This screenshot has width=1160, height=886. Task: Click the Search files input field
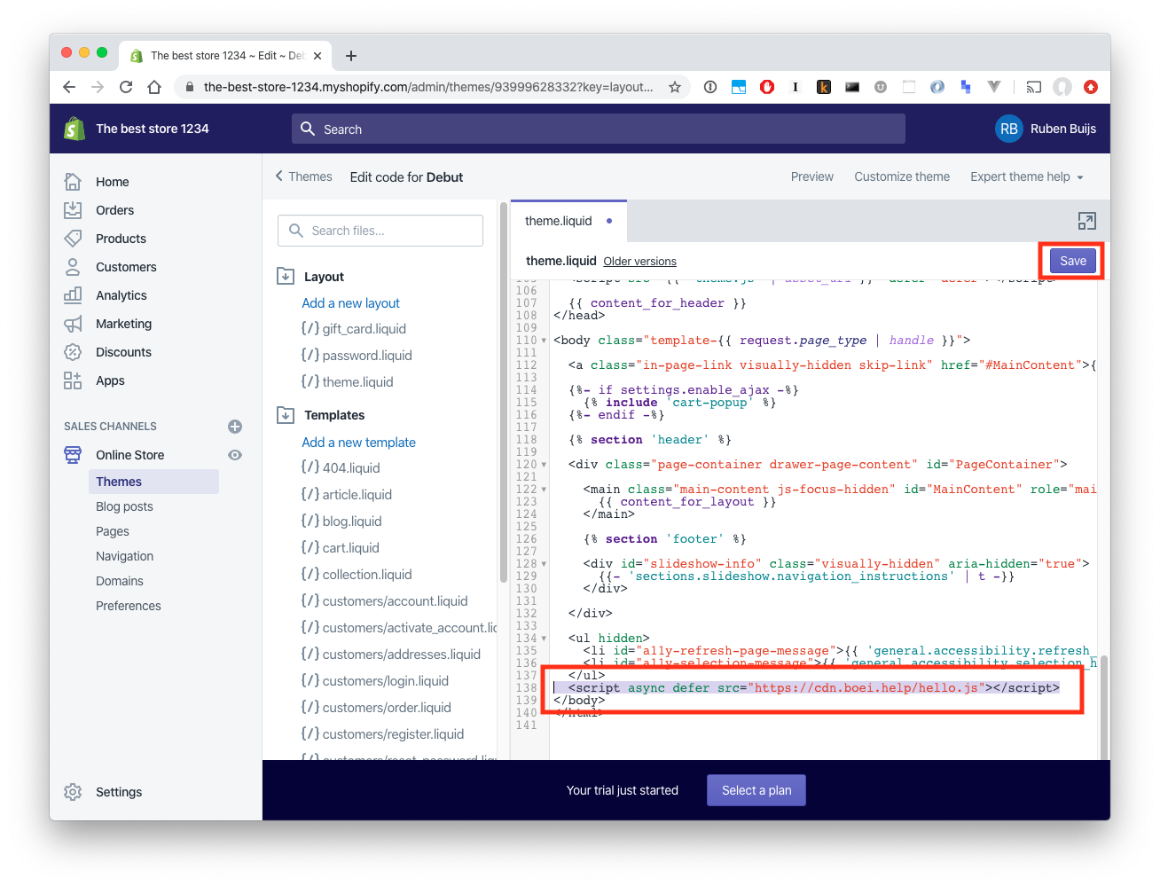[380, 231]
